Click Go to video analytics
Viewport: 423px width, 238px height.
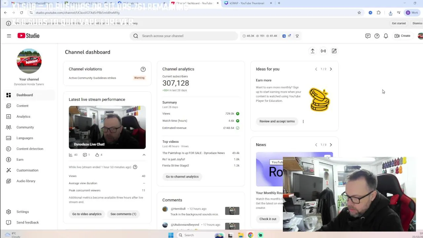click(x=87, y=214)
